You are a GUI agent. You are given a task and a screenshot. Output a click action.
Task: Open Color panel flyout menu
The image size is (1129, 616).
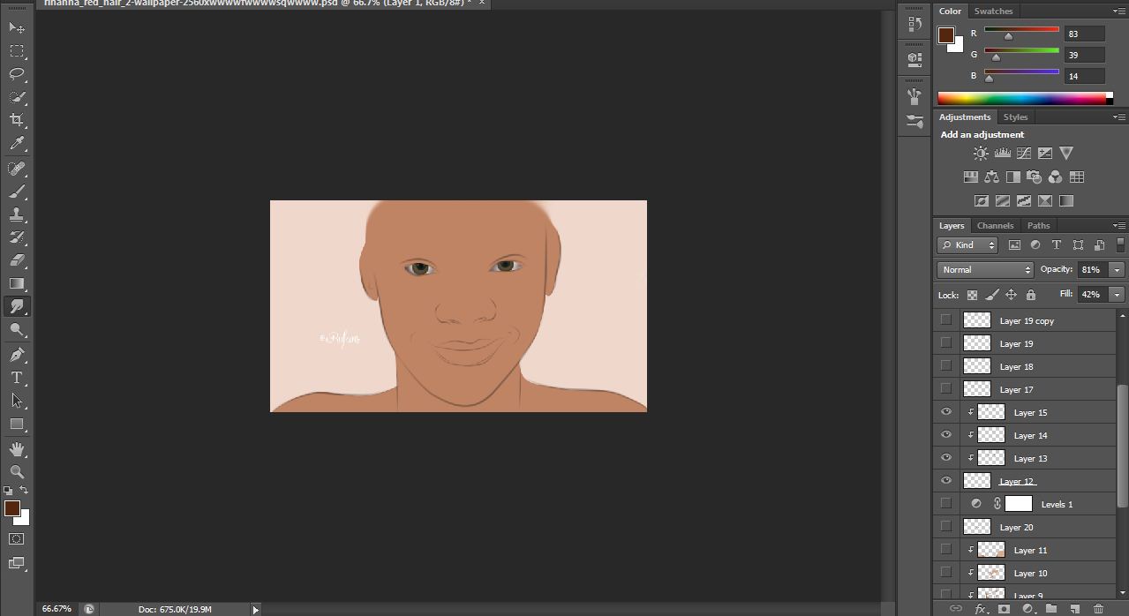[x=1119, y=11]
